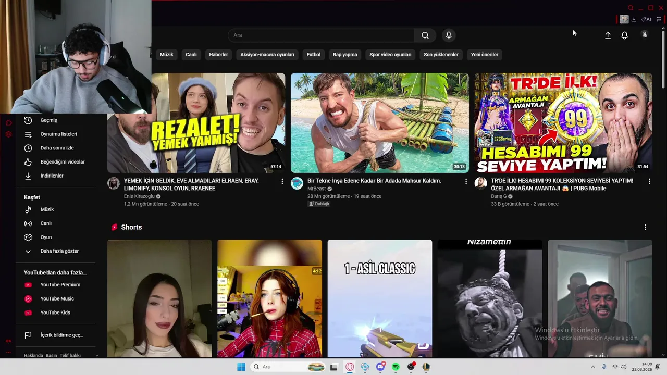Image resolution: width=667 pixels, height=375 pixels.
Task: Show hidden system tray icons
Action: click(592, 367)
